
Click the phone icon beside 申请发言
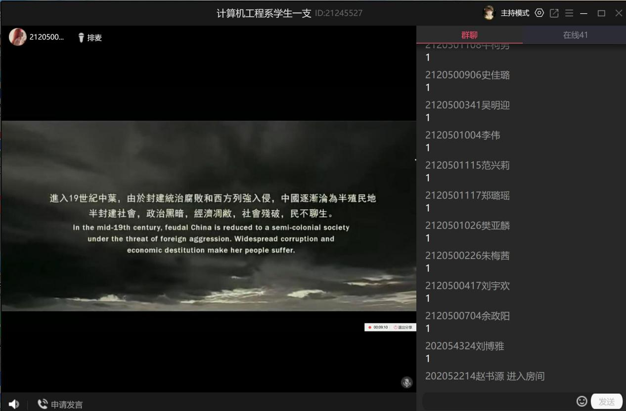[43, 404]
